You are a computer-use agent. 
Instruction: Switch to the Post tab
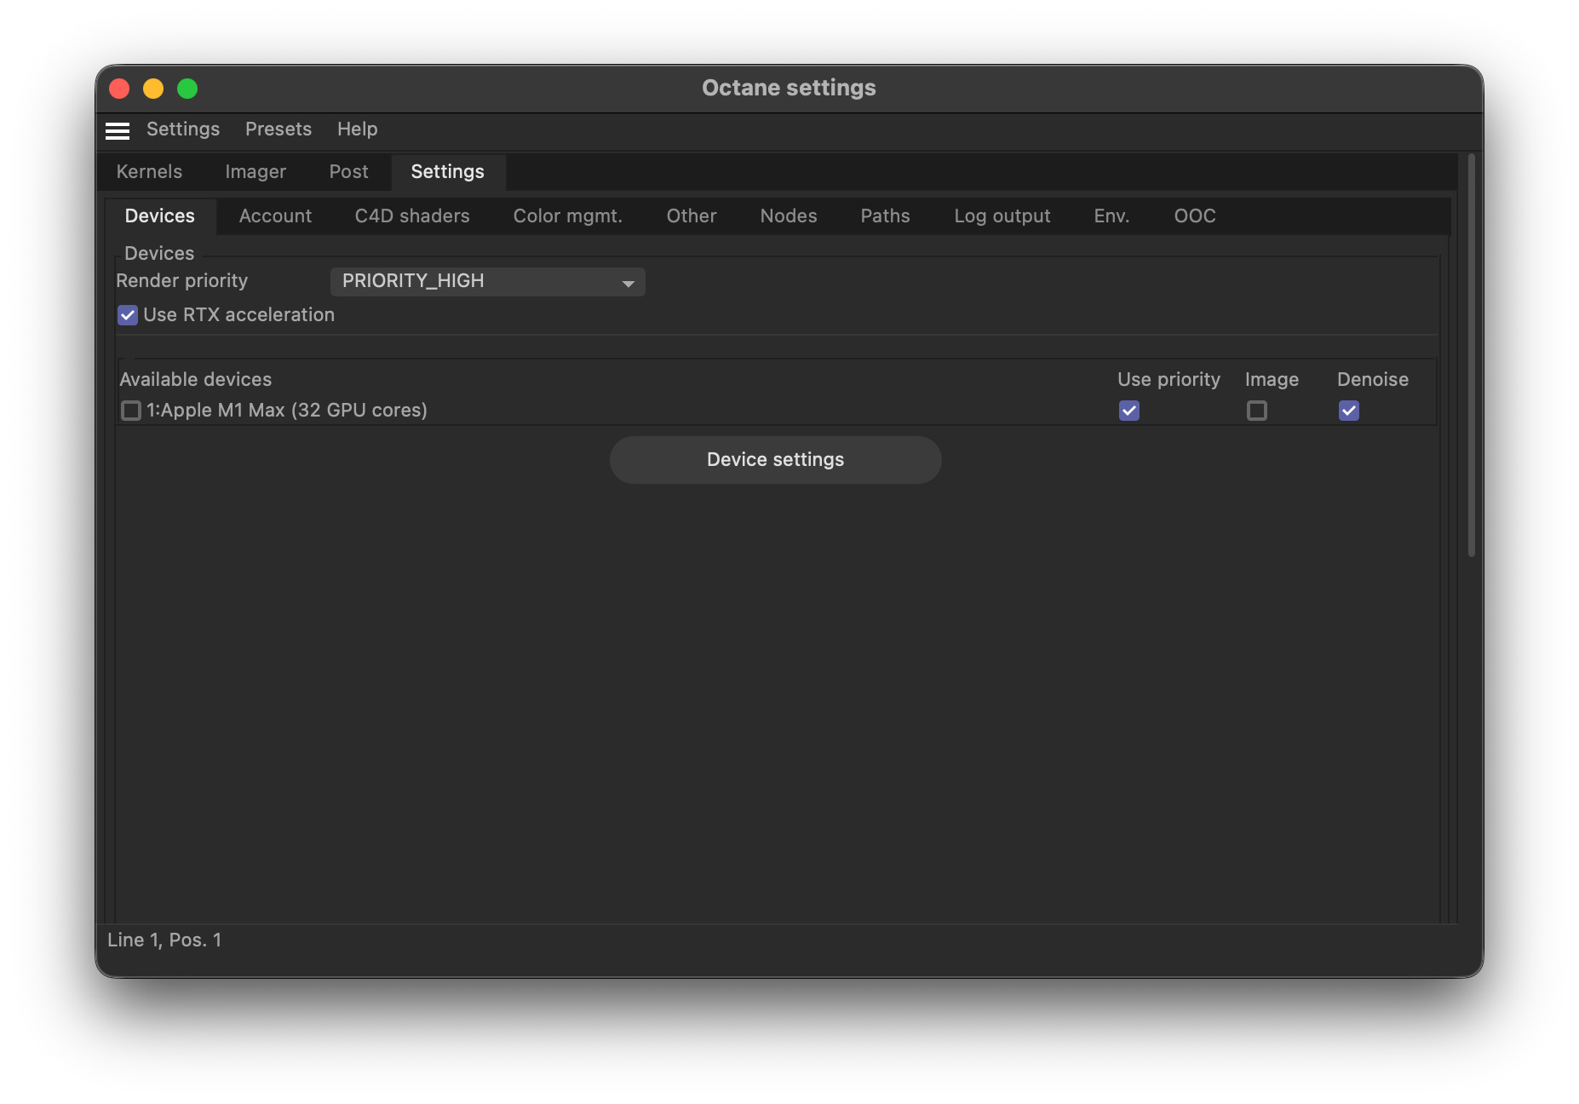click(349, 172)
